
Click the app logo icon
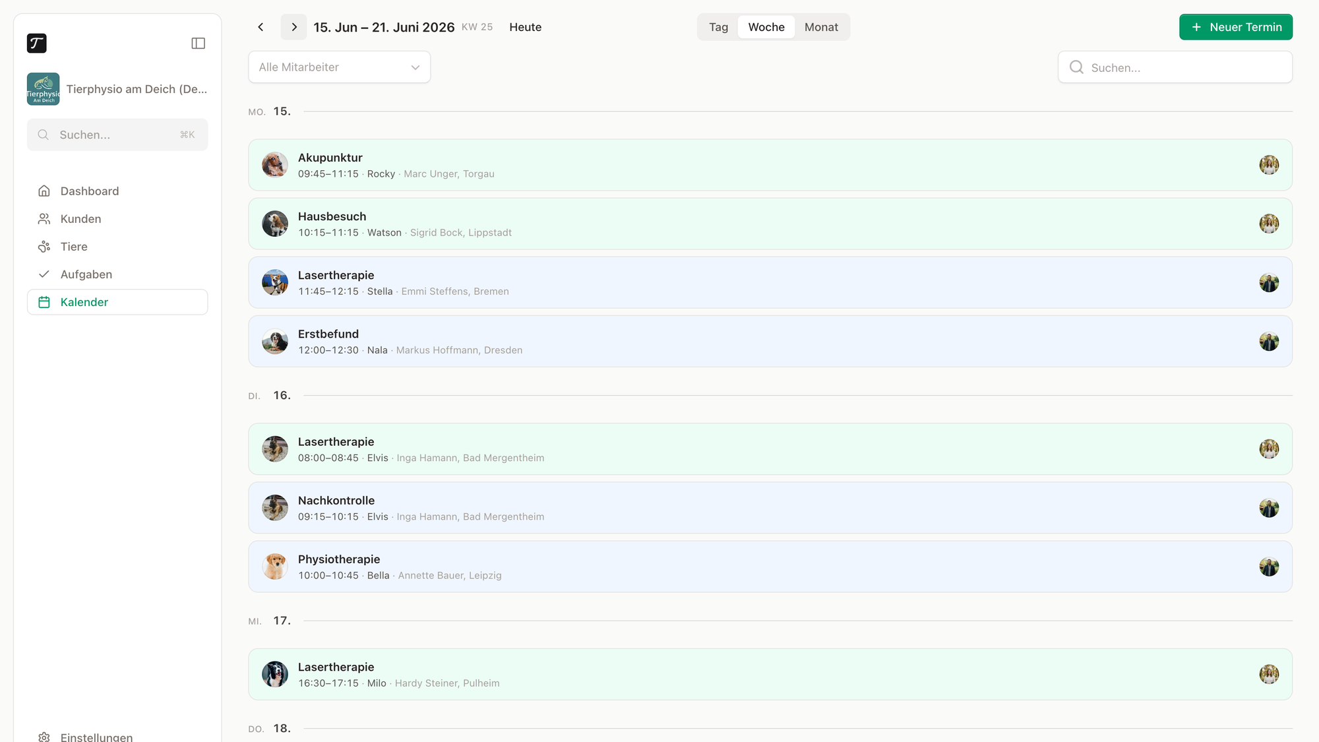point(37,44)
